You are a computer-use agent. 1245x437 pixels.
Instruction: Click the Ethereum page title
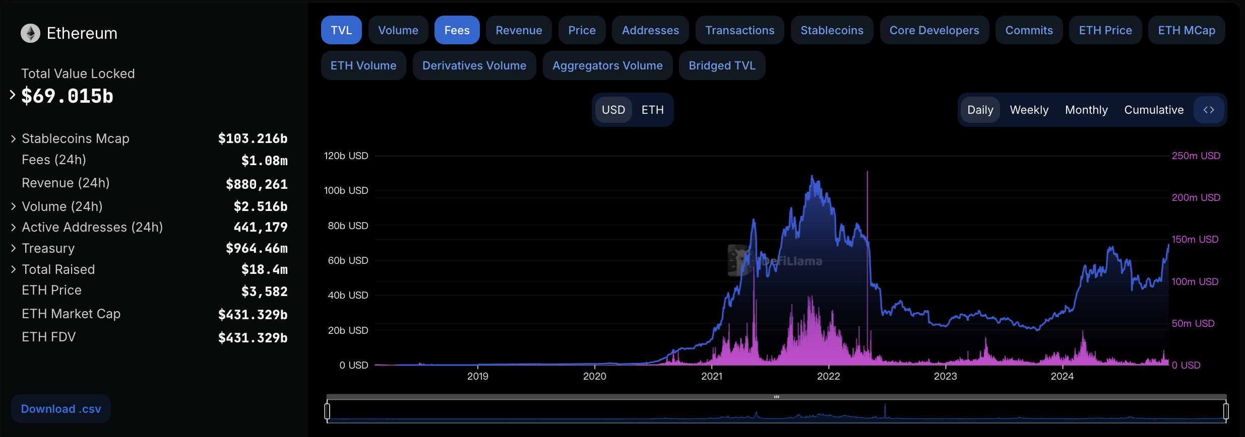pos(82,33)
